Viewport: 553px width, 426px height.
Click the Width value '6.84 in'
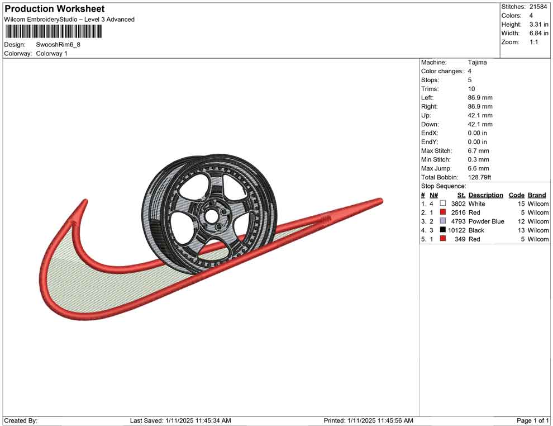pyautogui.click(x=538, y=33)
